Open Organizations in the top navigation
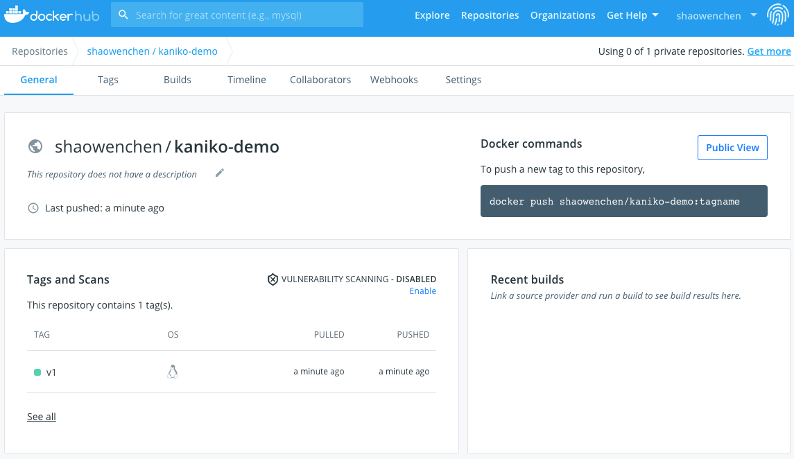Image resolution: width=794 pixels, height=459 pixels. point(562,15)
